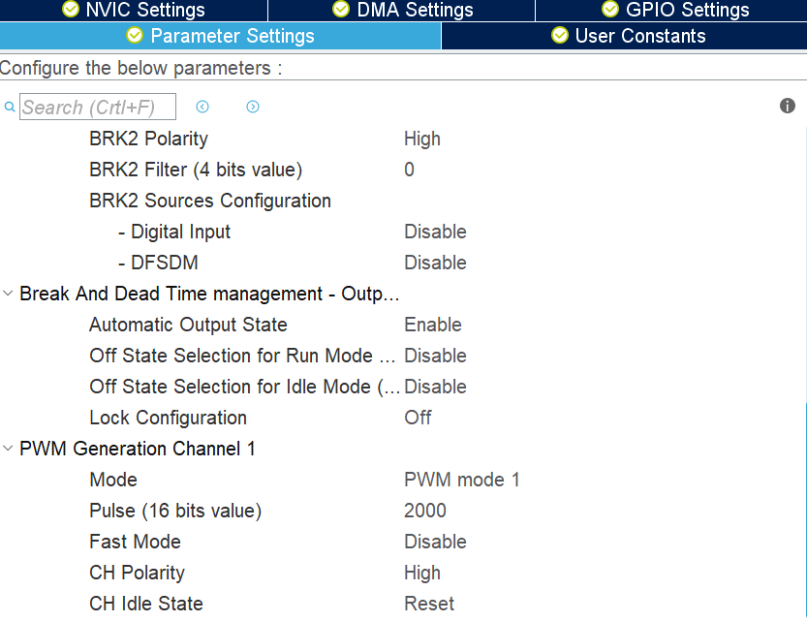Click inside the Search (Ctrl+F) field
Image resolution: width=807 pixels, height=622 pixels.
[x=97, y=107]
